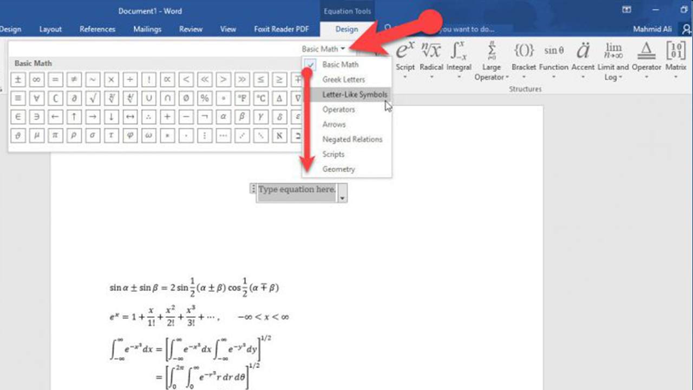Insert the for-all symbol

point(37,99)
